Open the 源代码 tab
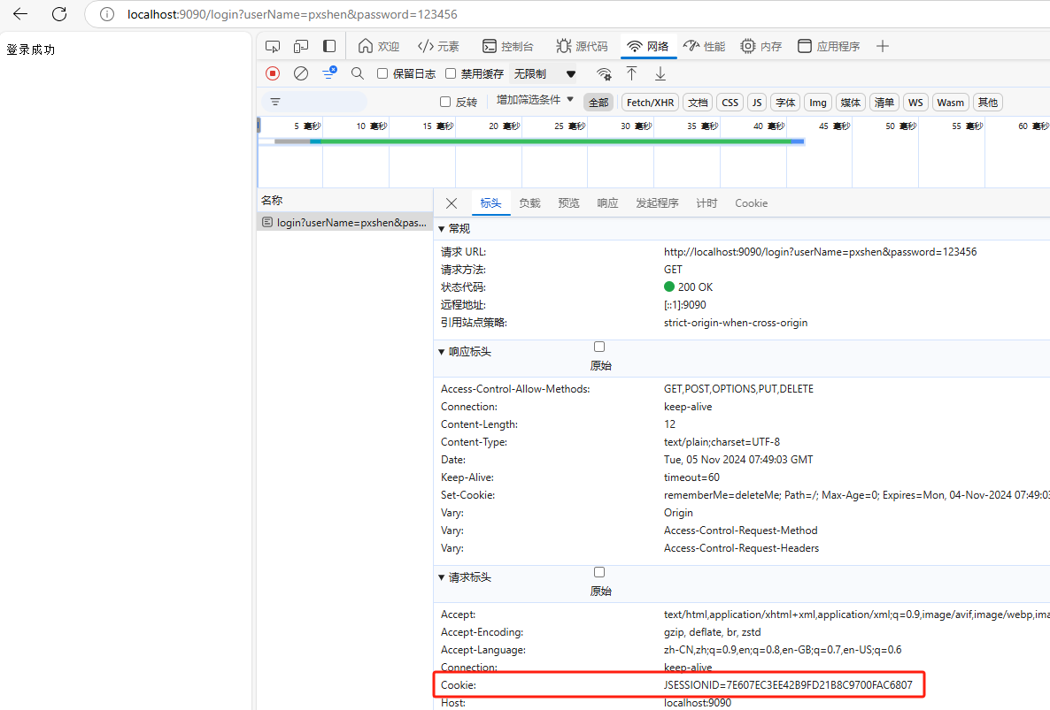The image size is (1050, 710). 582,46
